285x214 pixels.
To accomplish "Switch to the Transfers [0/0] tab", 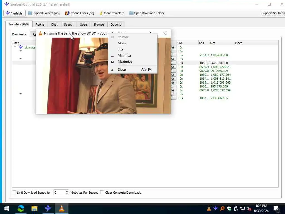I will 19,24.
